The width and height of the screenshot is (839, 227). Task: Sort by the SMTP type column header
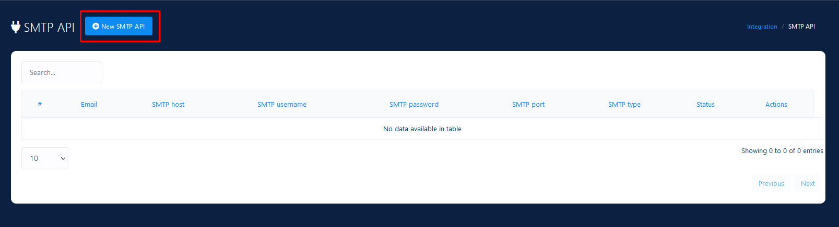pyautogui.click(x=624, y=105)
